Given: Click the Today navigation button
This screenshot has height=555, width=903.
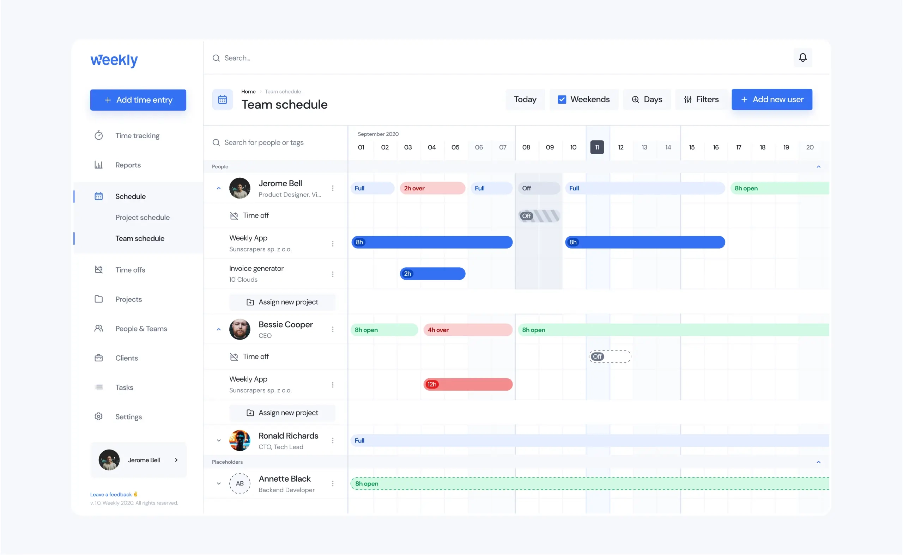Looking at the screenshot, I should (525, 100).
